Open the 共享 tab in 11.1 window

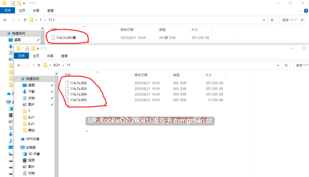[36, 11]
